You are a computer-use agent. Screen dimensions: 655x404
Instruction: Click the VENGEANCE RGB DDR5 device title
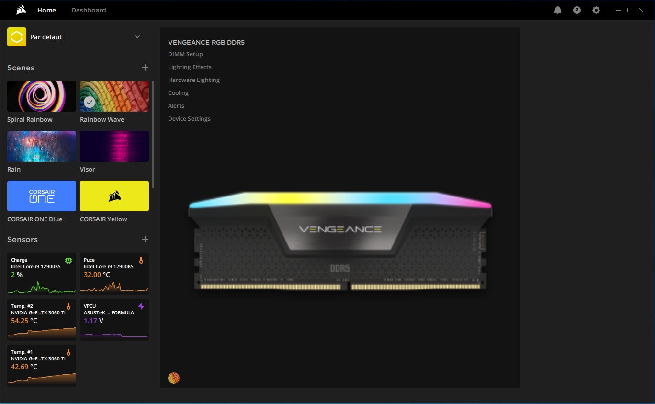click(206, 42)
